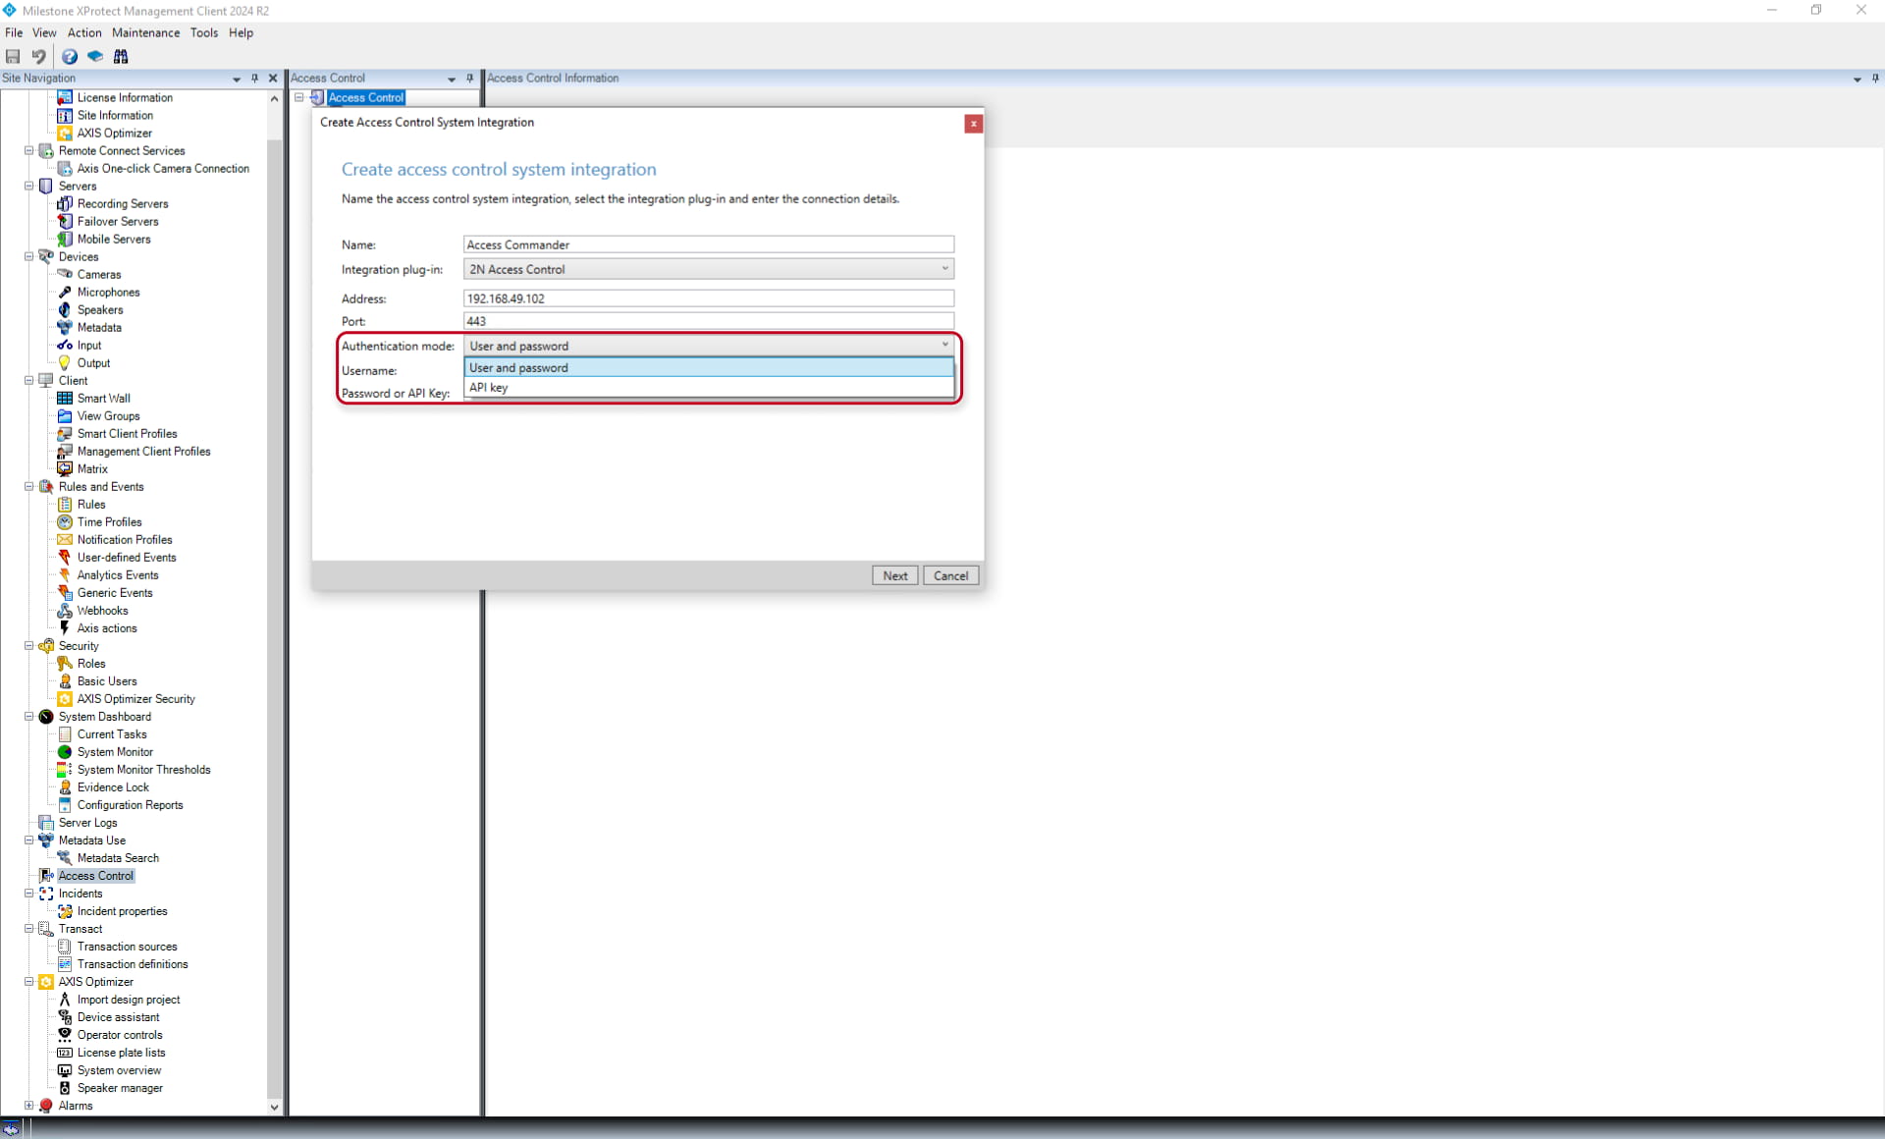Image resolution: width=1885 pixels, height=1139 pixels.
Task: Open the Maintenance menu
Action: click(x=145, y=32)
